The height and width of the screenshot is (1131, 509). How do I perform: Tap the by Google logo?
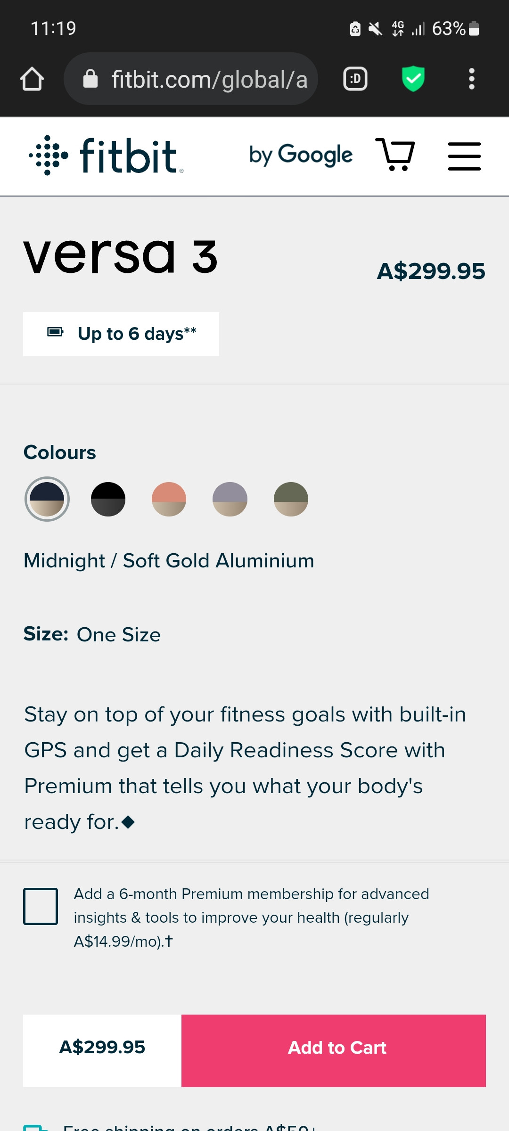(301, 155)
